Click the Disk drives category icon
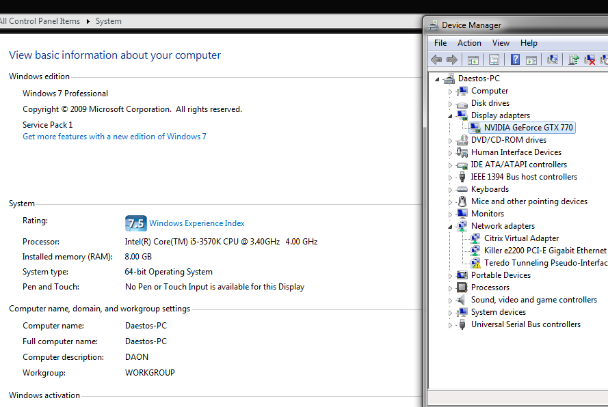This screenshot has height=407, width=608. pos(462,104)
